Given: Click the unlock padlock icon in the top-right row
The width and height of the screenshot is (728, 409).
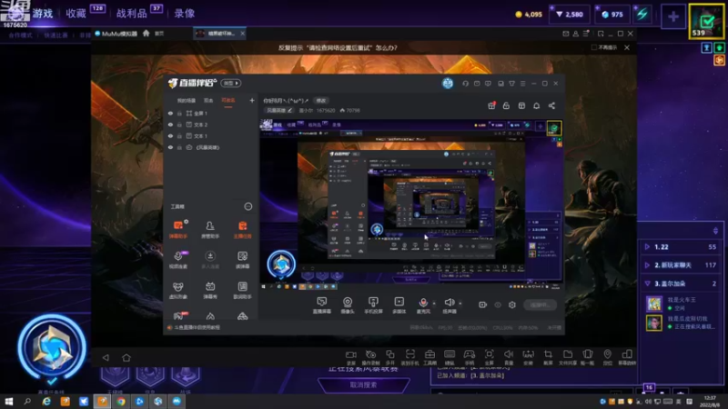Looking at the screenshot, I should point(506,105).
